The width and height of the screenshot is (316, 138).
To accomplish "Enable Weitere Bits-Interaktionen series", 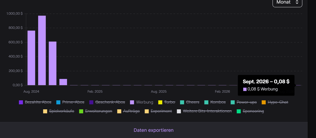I will click(x=204, y=111).
